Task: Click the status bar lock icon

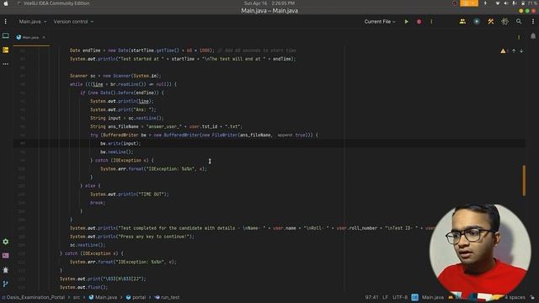Action: 532,297
